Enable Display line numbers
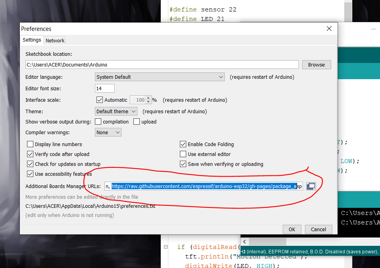Screen dimensions: 380x268 click(30, 144)
